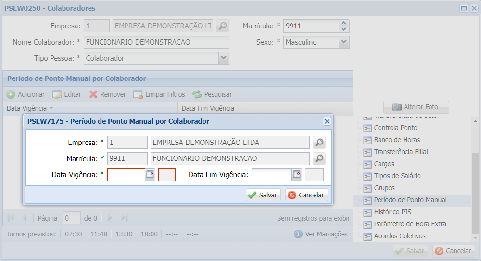
Task: Click bottom Cancelar button of Colaboradores window
Action: pyautogui.click(x=454, y=251)
